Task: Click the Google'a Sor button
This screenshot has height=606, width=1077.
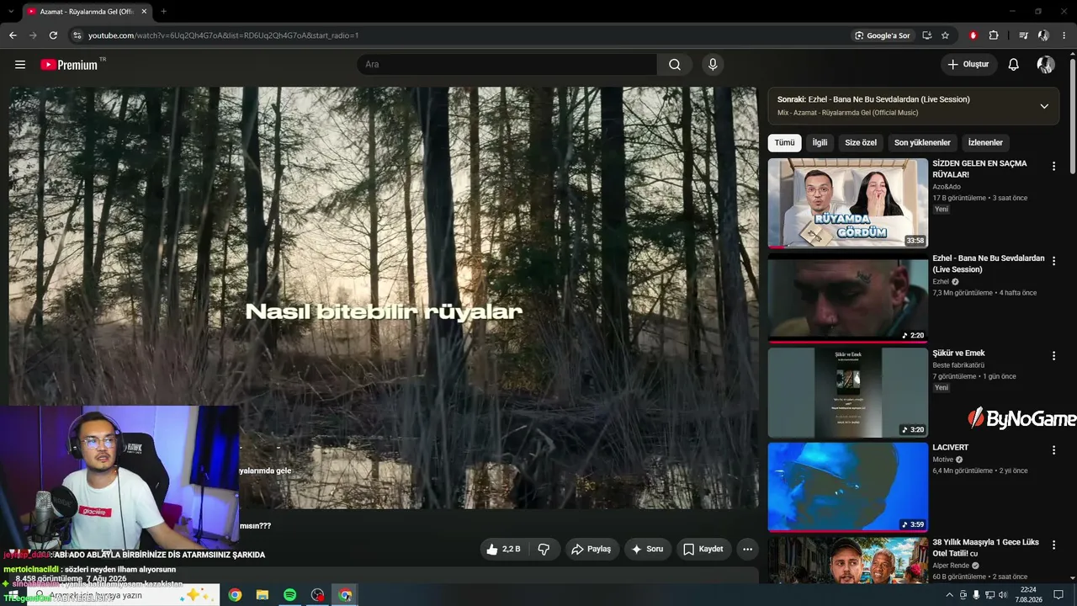Action: pyautogui.click(x=883, y=35)
